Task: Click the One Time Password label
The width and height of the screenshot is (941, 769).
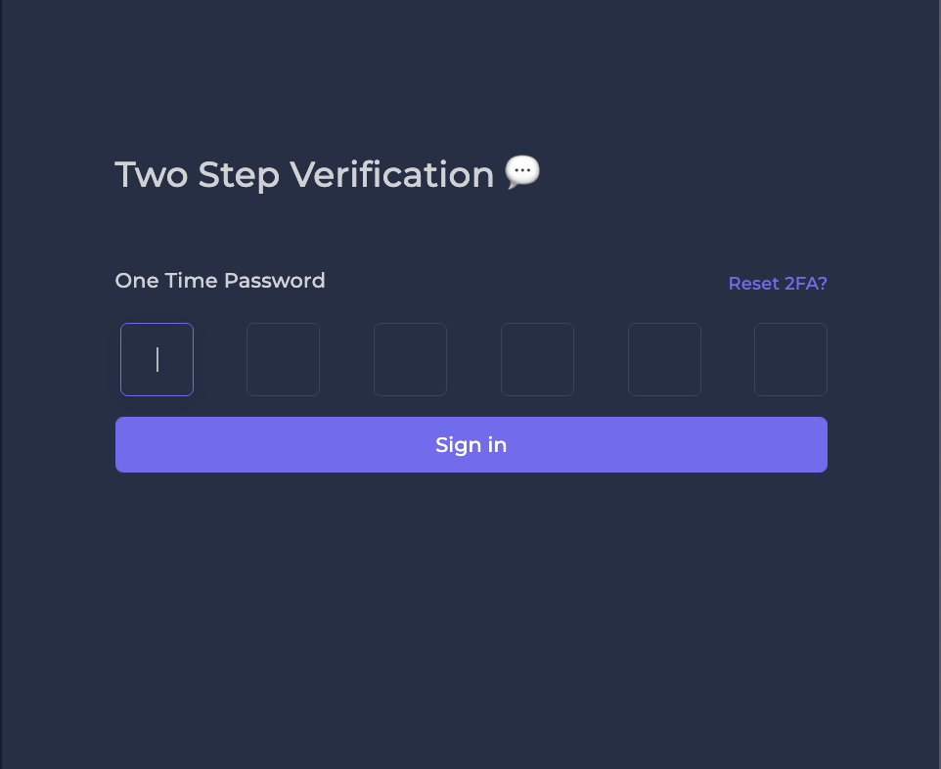Action: pos(220,281)
